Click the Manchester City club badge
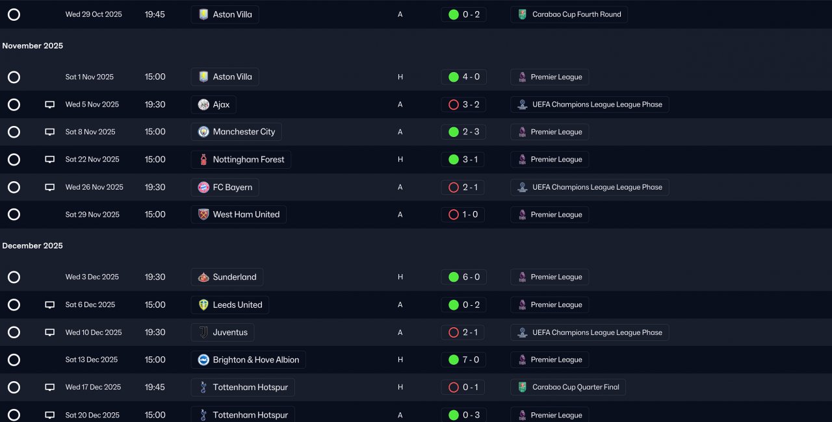832x422 pixels. click(x=203, y=132)
